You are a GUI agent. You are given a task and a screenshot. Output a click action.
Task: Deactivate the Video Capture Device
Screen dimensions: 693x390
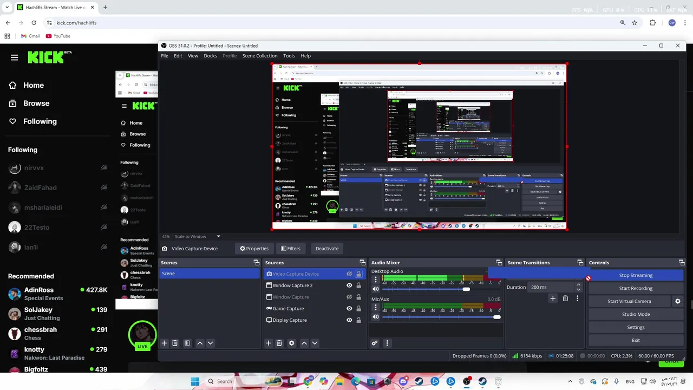[x=327, y=249]
